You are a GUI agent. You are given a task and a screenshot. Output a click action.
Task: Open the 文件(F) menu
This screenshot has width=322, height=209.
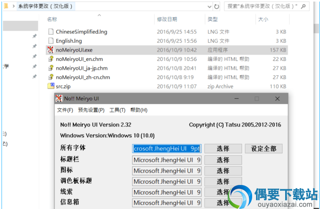pos(65,110)
